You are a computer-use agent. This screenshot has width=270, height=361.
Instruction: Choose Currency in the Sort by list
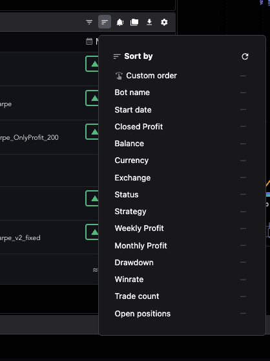(131, 160)
